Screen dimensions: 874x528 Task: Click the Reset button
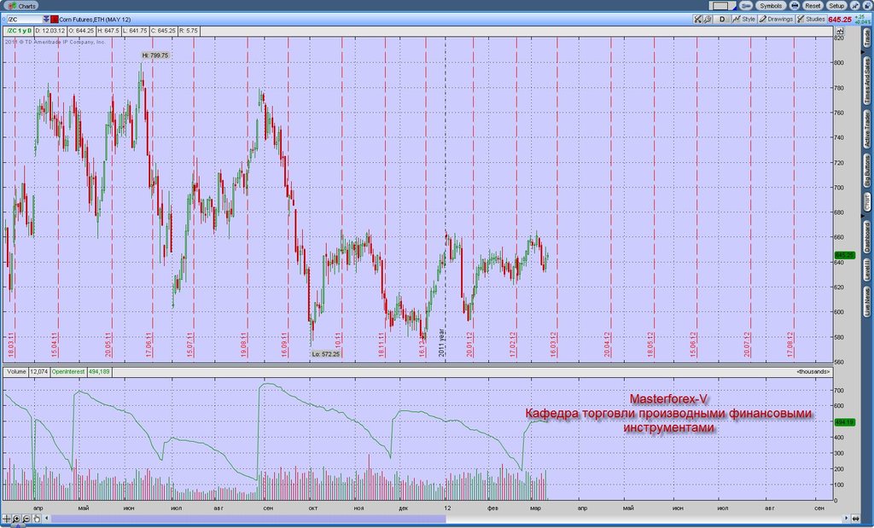click(x=813, y=6)
